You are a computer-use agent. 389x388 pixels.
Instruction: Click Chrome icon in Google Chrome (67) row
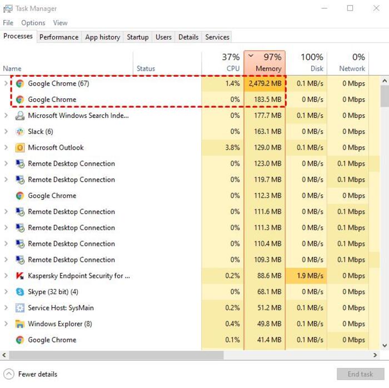click(x=20, y=83)
